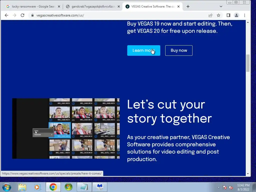Click the scrollbar up arrow
256x192 pixels.
click(x=248, y=22)
